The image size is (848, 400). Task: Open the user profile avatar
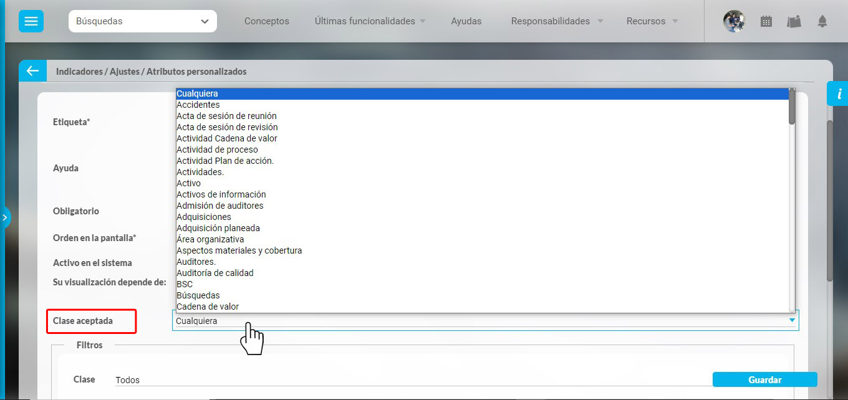734,21
